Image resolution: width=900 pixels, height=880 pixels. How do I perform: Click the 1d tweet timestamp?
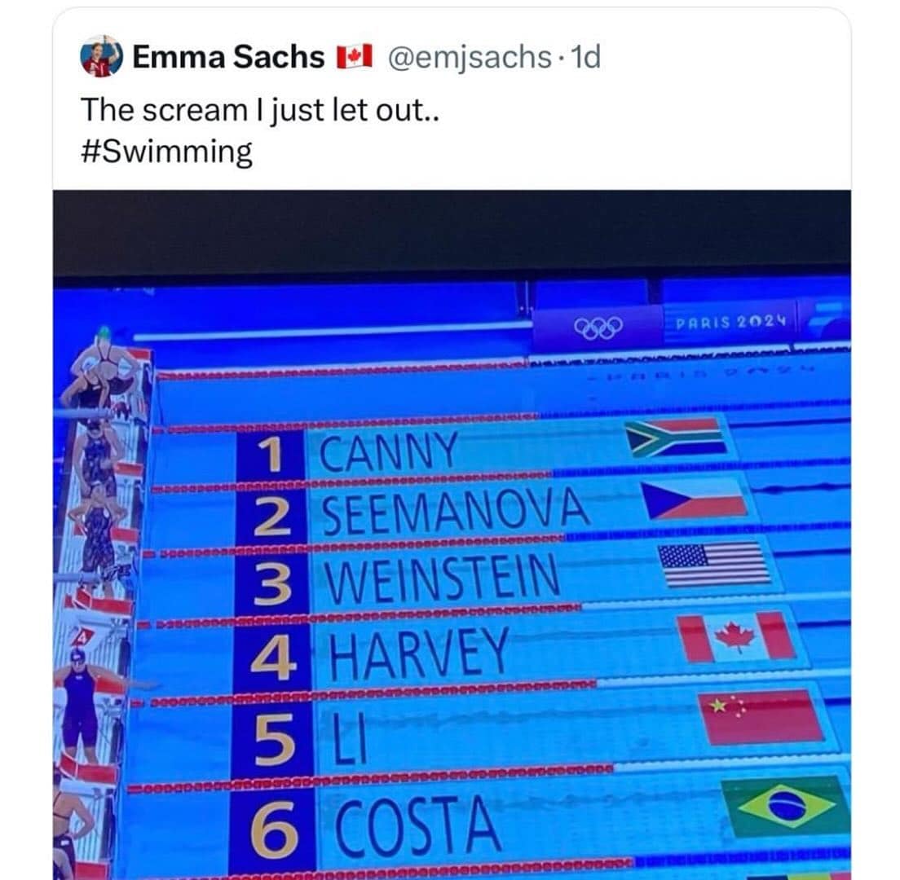(x=587, y=57)
